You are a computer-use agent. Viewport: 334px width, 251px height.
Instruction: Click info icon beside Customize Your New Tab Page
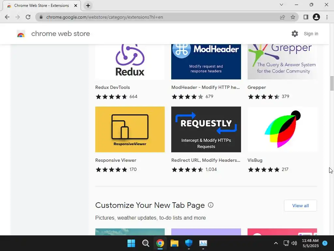[211, 205]
